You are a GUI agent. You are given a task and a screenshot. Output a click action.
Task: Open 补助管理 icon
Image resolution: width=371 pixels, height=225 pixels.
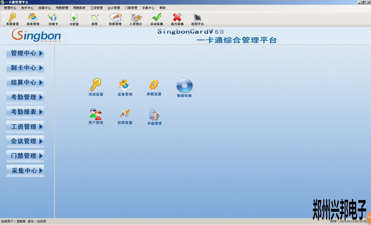point(155,117)
